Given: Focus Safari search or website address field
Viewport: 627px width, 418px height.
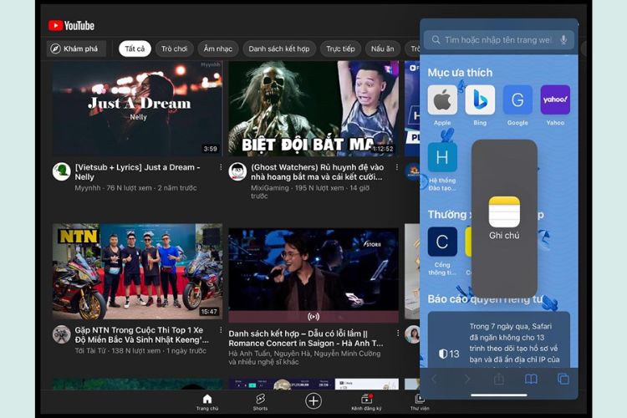Looking at the screenshot, I should tap(498, 40).
